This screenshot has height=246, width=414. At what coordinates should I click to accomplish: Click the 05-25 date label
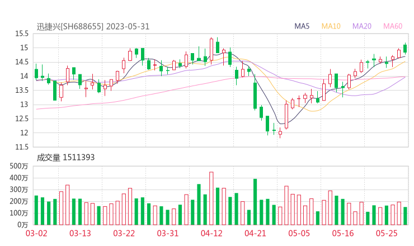pos(387,233)
